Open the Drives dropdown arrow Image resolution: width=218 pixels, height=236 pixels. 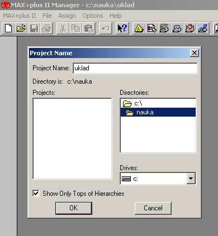(x=191, y=179)
